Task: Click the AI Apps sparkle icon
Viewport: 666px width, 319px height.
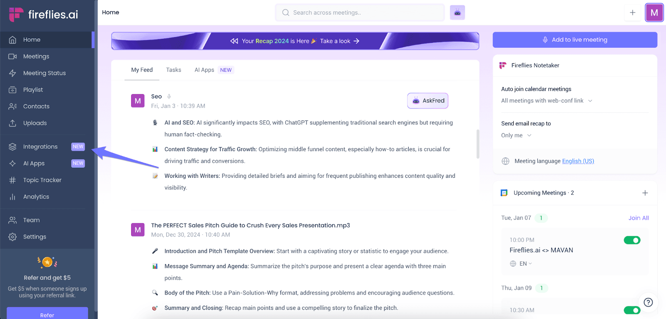Action: point(12,163)
